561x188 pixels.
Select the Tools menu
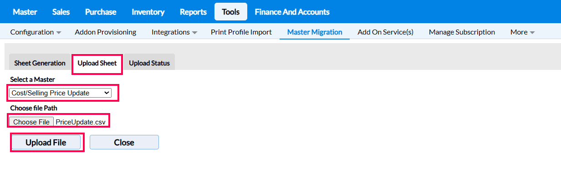pos(231,12)
